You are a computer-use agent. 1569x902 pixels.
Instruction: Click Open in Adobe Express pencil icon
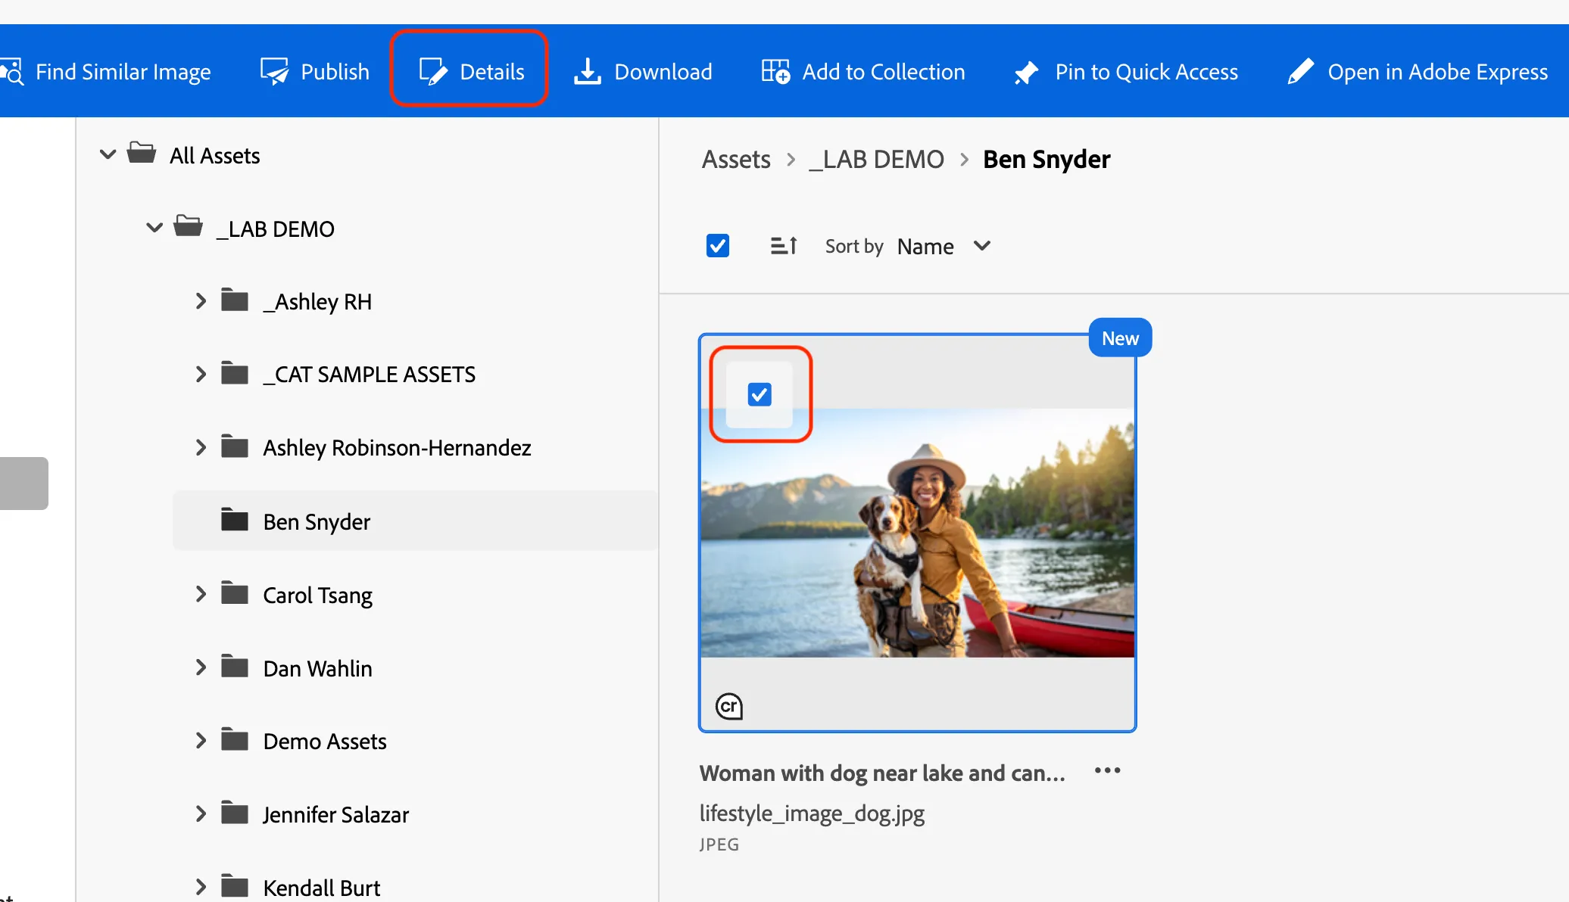1300,72
